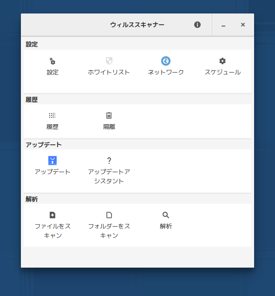Click the フォルダーをスキャン document icon
Image resolution: width=275 pixels, height=296 pixels.
pyautogui.click(x=109, y=215)
